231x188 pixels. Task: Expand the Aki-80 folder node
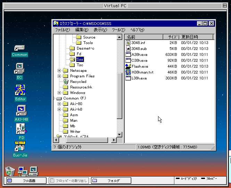click(x=59, y=104)
